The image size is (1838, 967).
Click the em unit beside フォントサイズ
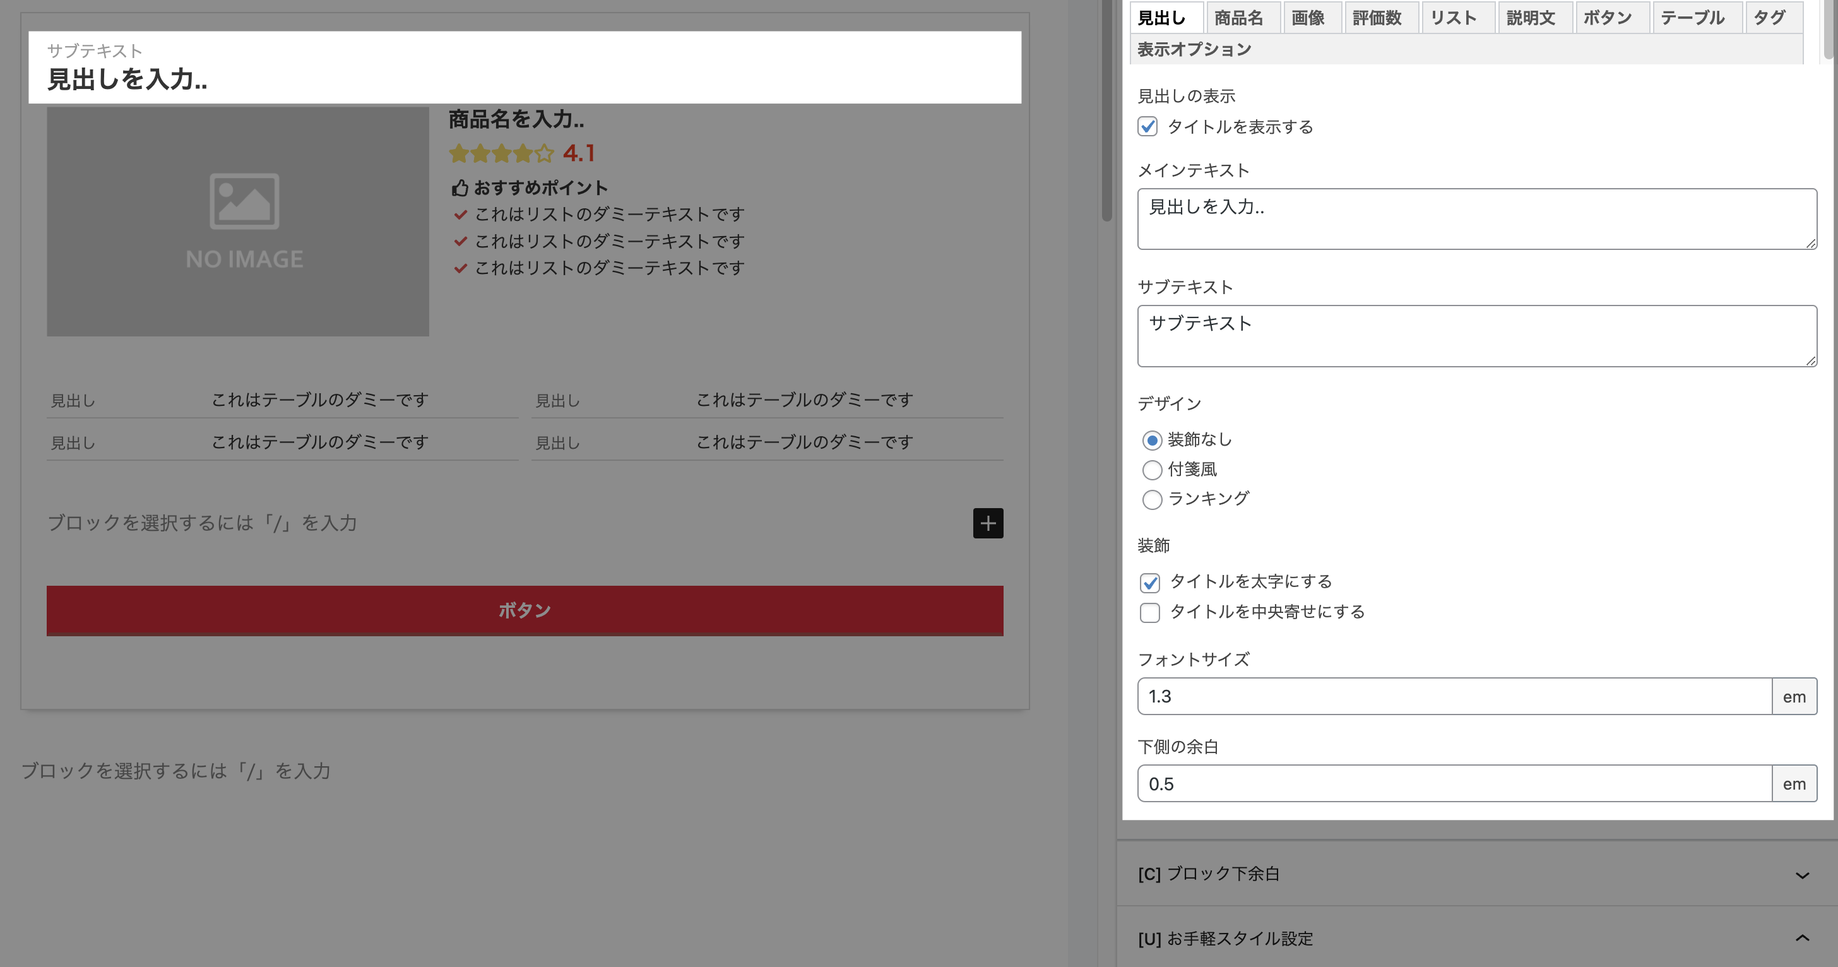1794,696
